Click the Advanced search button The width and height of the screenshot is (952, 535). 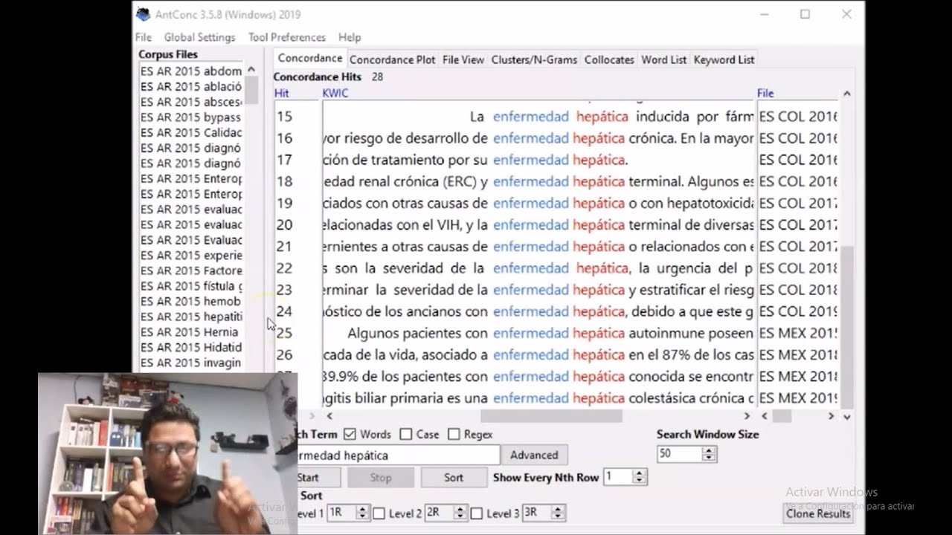[x=534, y=455]
